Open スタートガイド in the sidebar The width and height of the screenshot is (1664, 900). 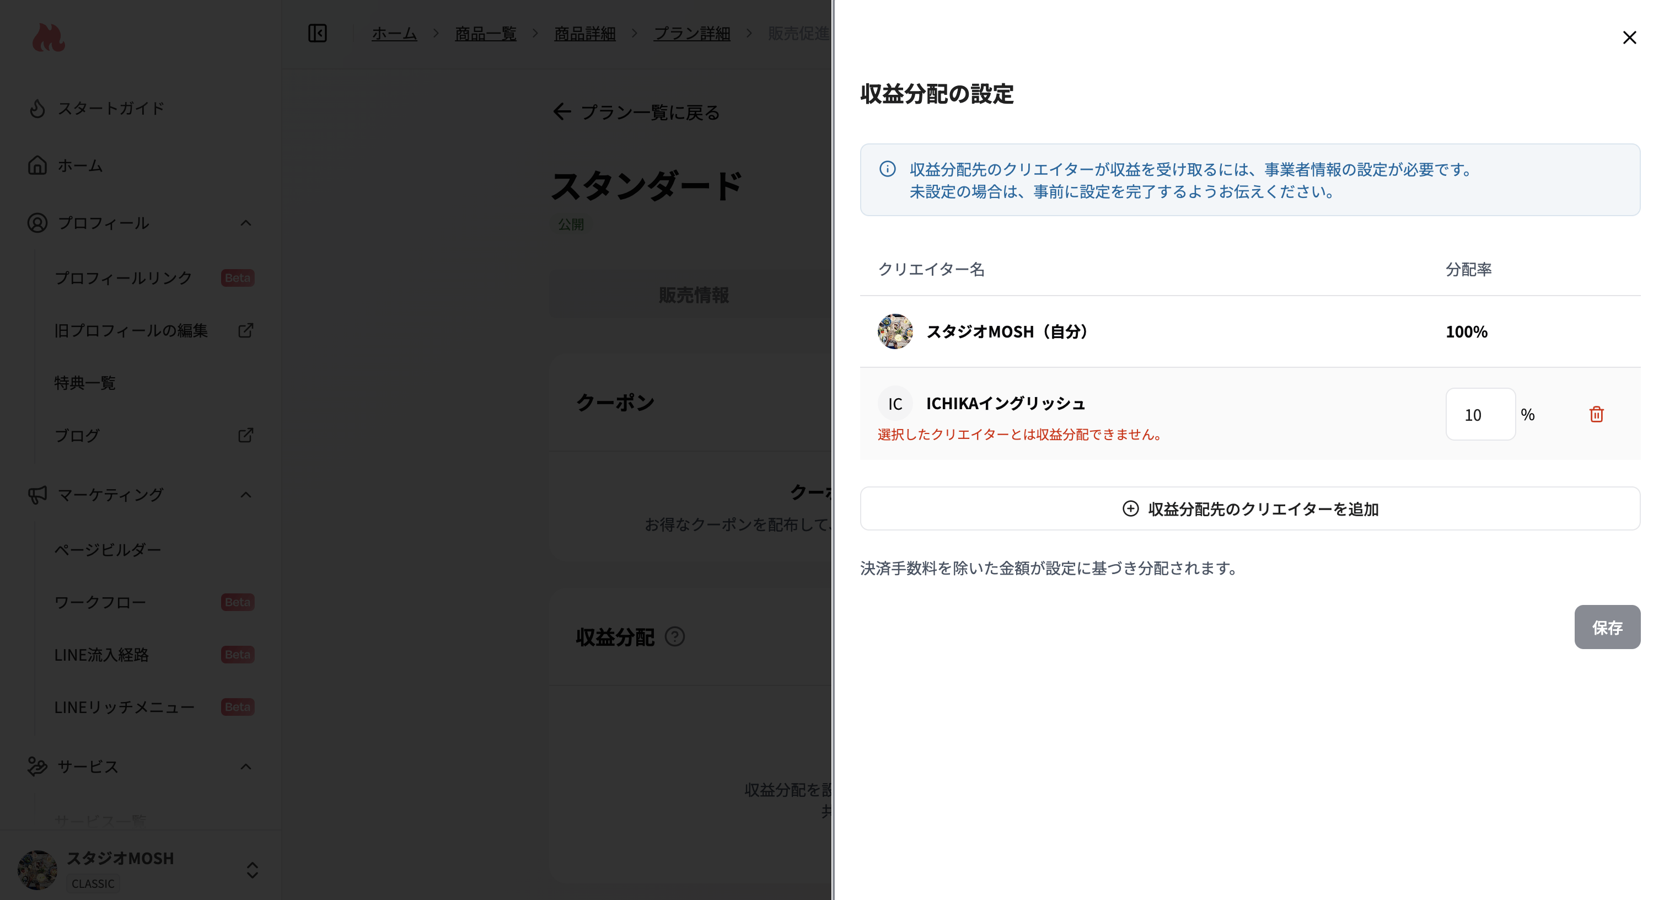pos(110,108)
